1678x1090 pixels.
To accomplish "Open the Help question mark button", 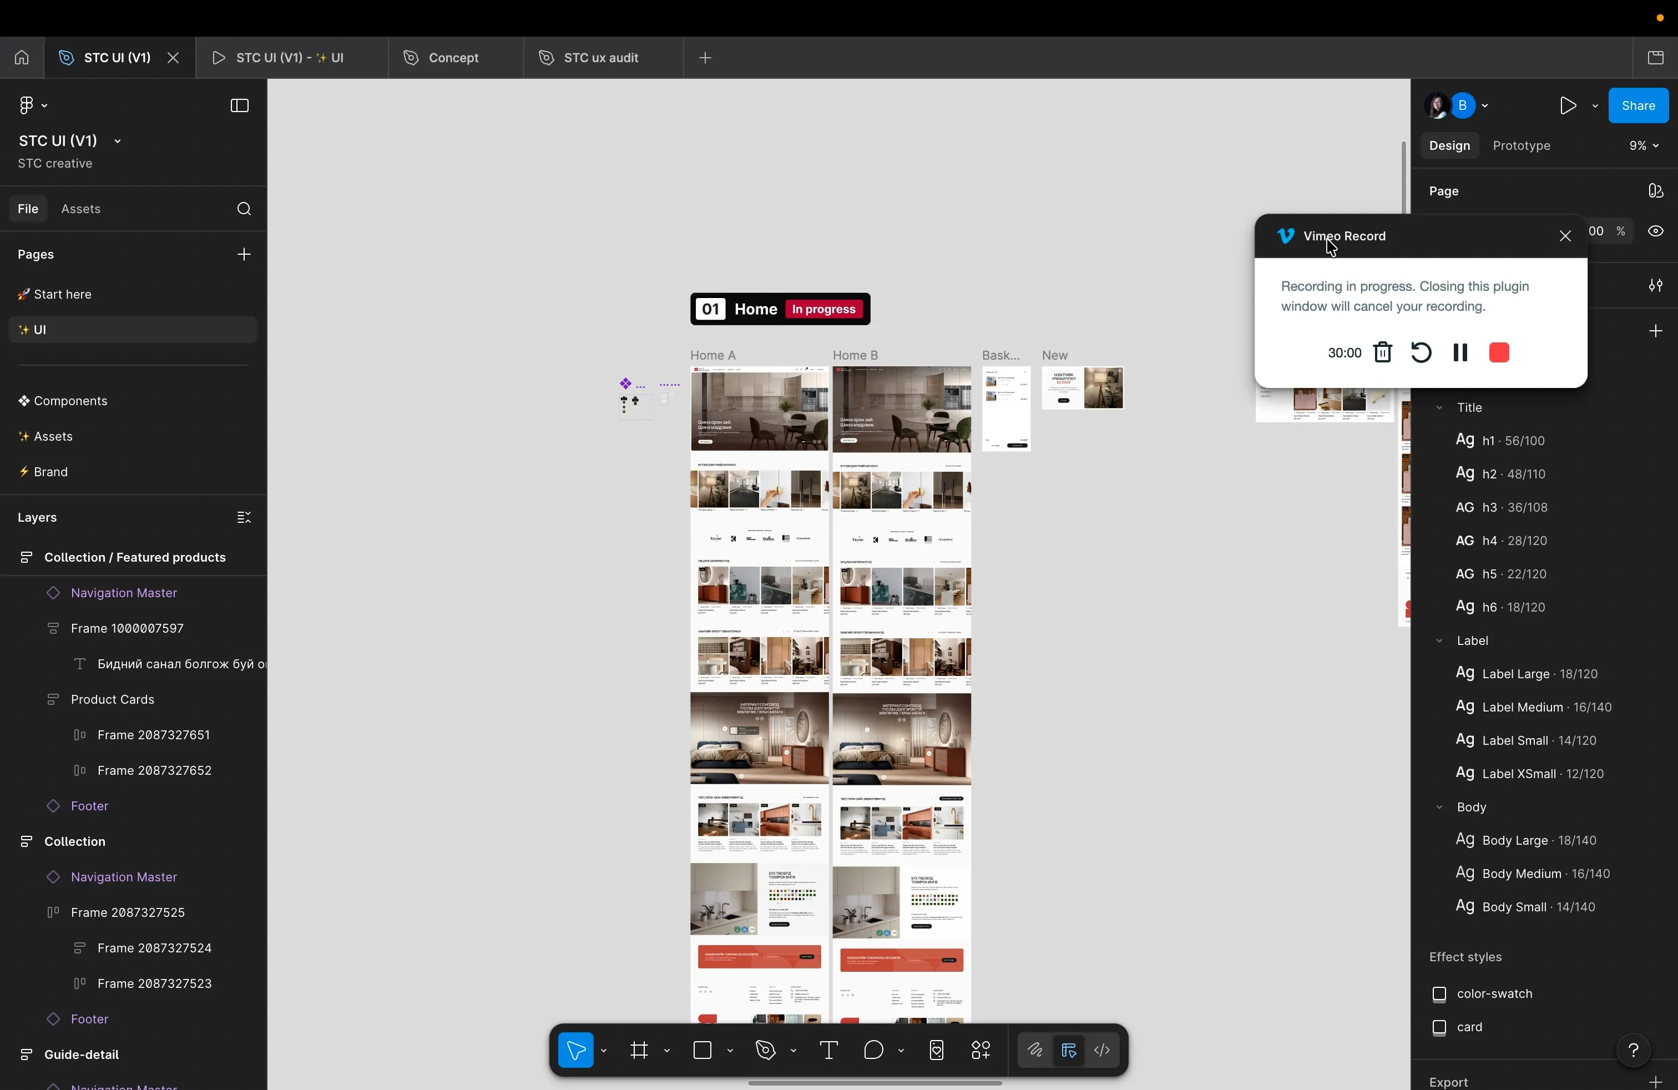I will tap(1634, 1051).
